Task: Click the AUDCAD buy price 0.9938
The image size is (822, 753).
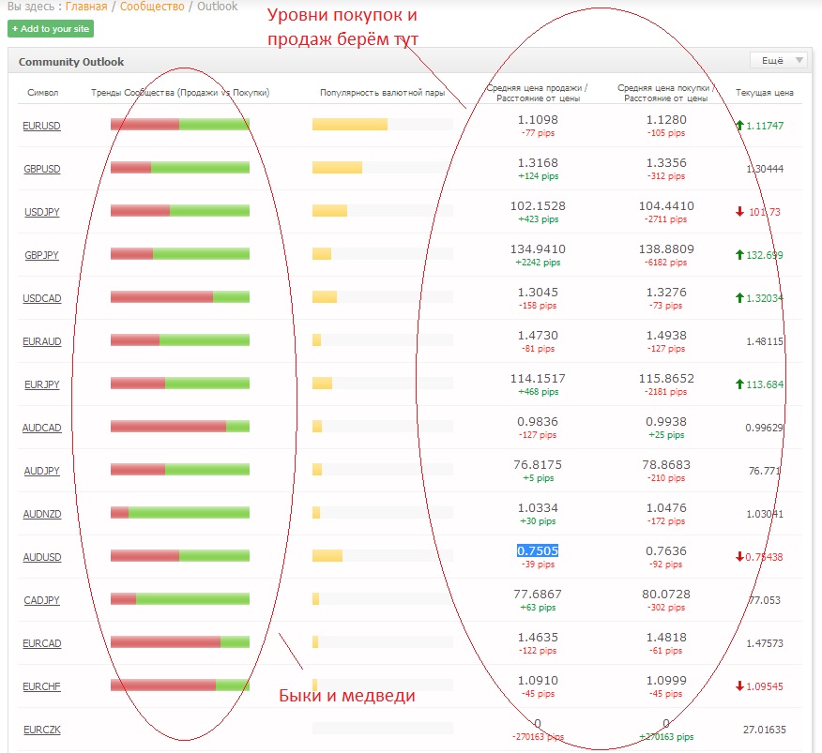Action: point(666,421)
